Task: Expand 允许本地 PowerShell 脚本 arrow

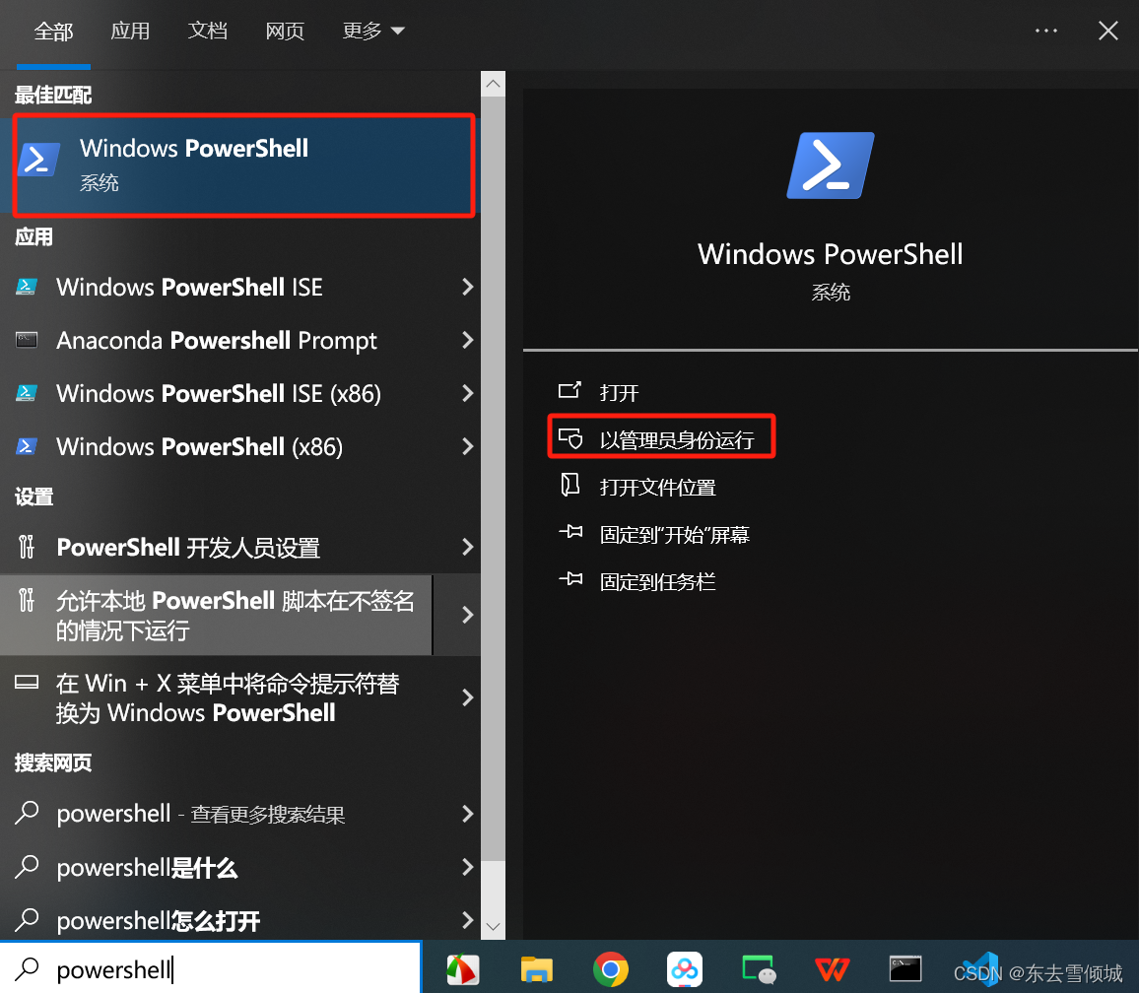Action: point(468,615)
